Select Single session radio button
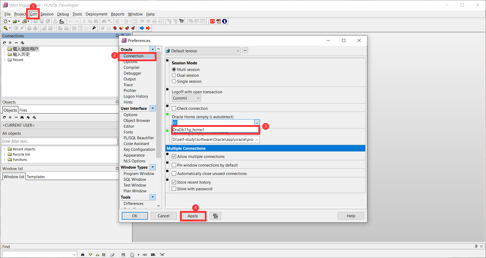The image size is (486, 258). click(x=174, y=81)
